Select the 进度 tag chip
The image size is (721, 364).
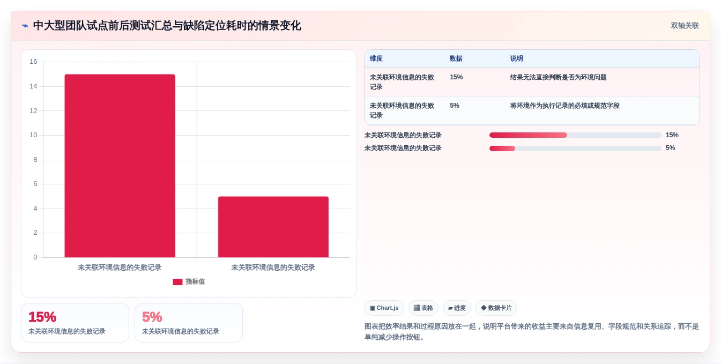pos(457,308)
